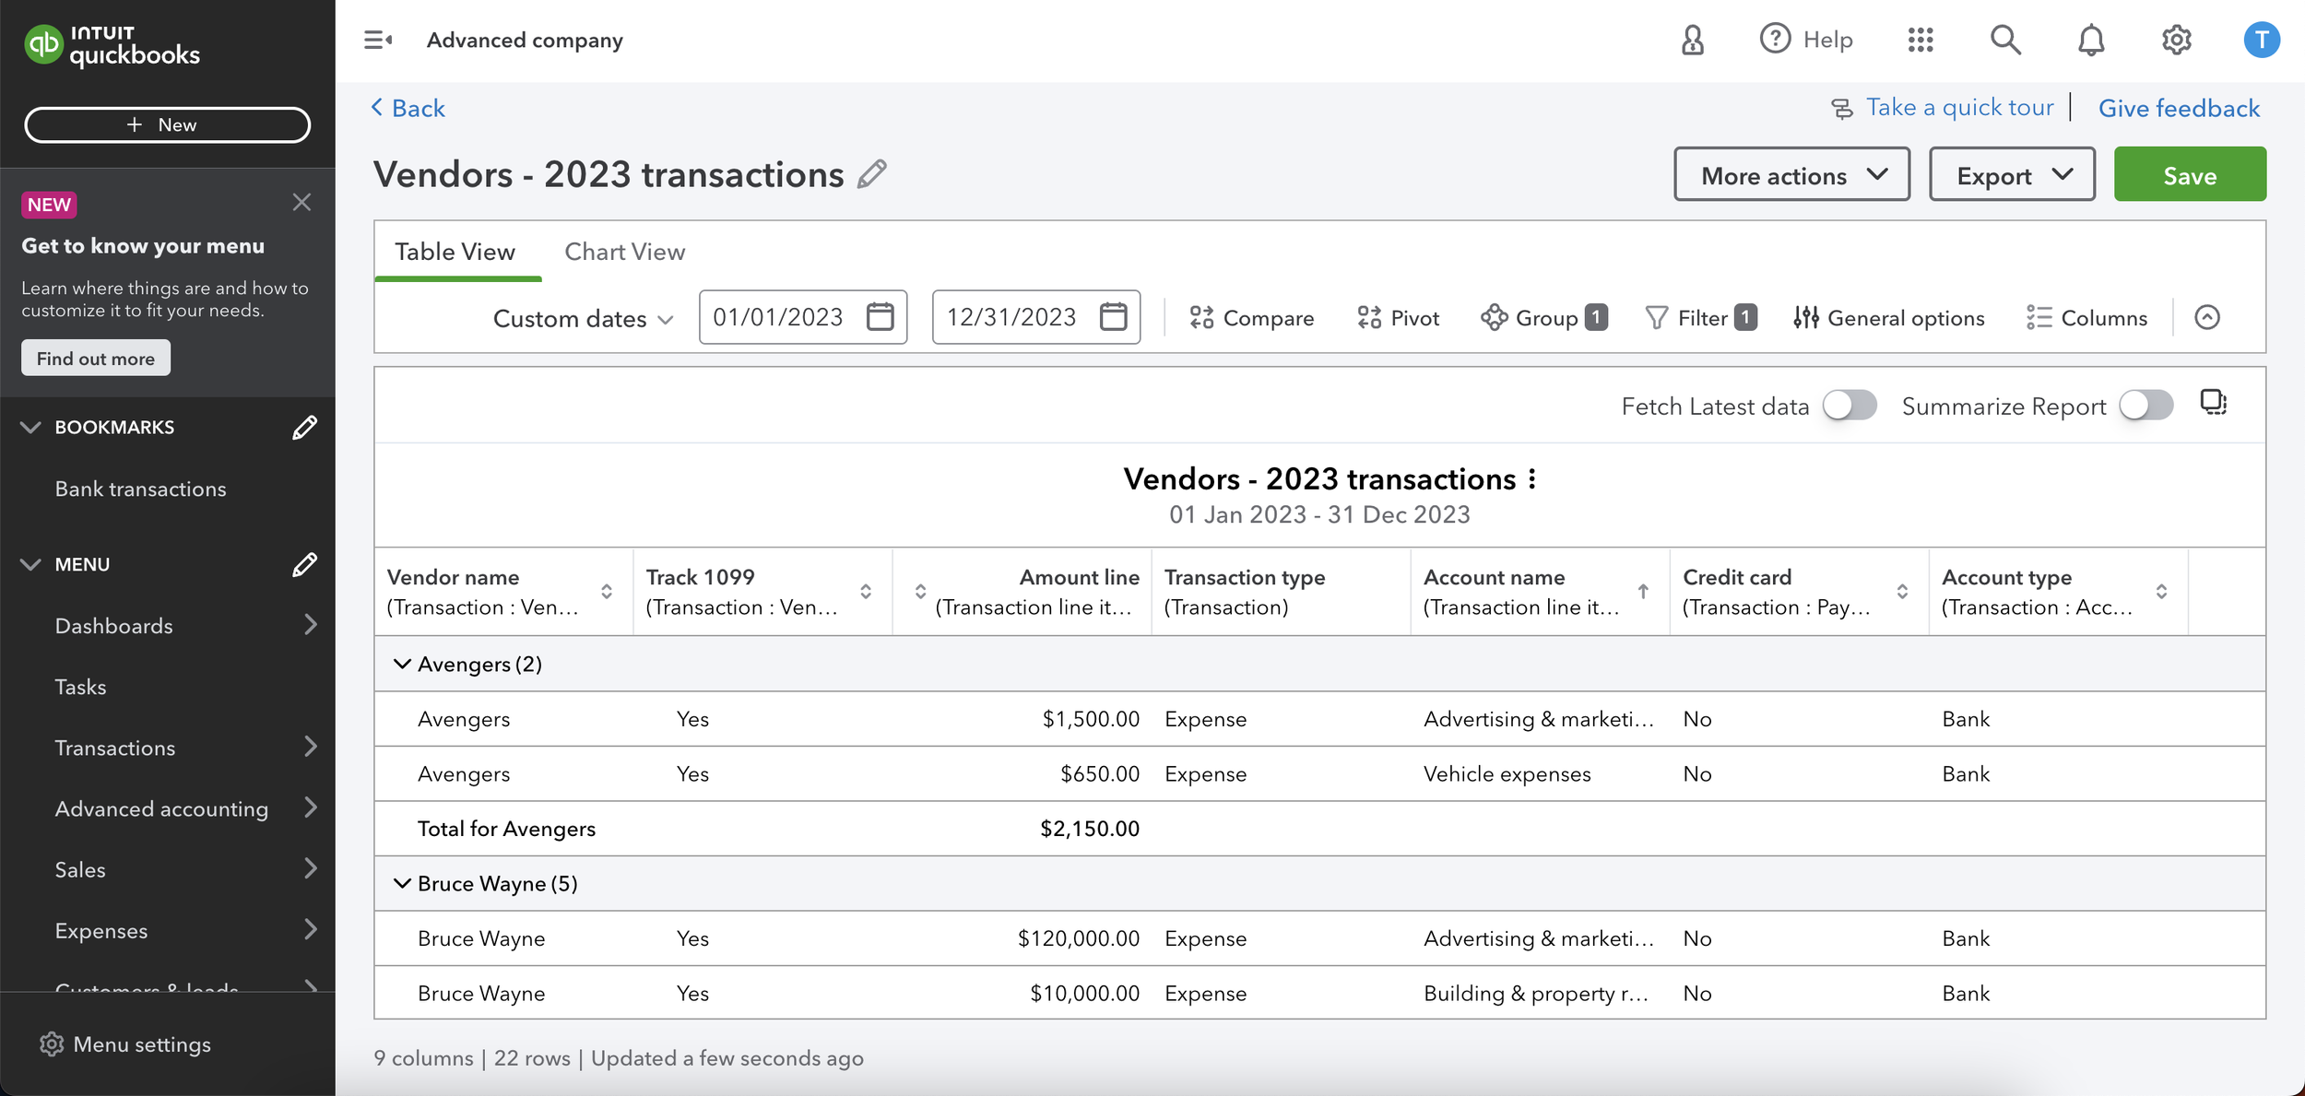
Task: Click the Vehicle expenses account cell
Action: click(x=1507, y=774)
